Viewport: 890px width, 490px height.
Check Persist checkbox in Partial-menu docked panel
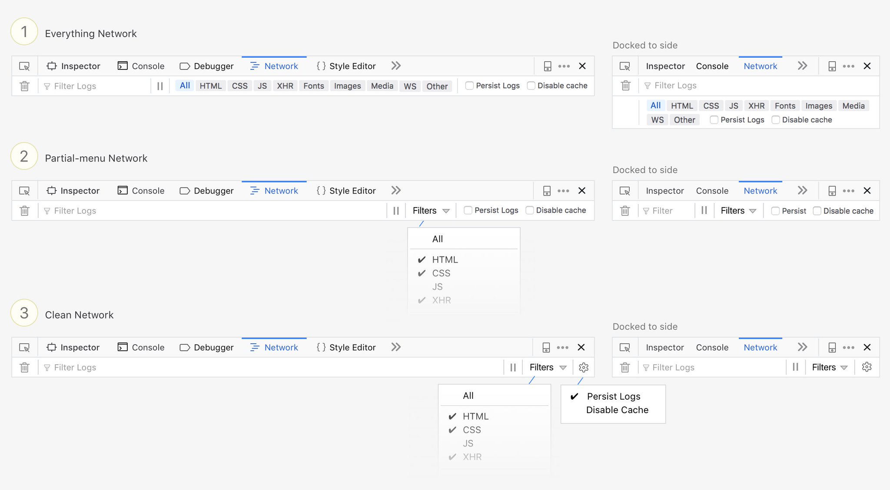point(775,211)
